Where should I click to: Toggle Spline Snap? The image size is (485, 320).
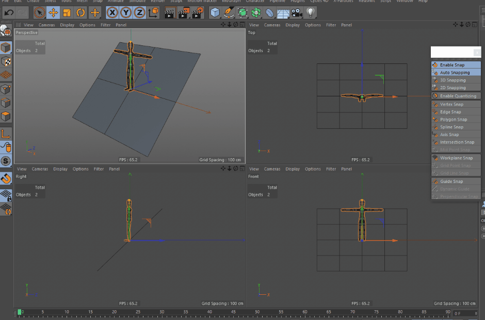click(x=456, y=127)
